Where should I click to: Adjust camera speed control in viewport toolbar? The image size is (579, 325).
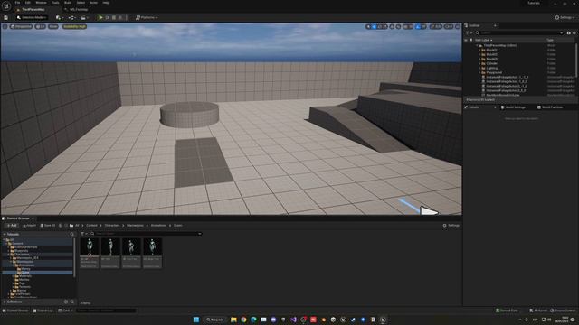(x=449, y=26)
